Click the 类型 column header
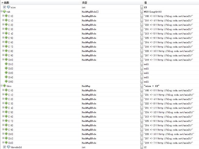Image resolution: width=199 pixels, height=149 pixels. [84, 2]
